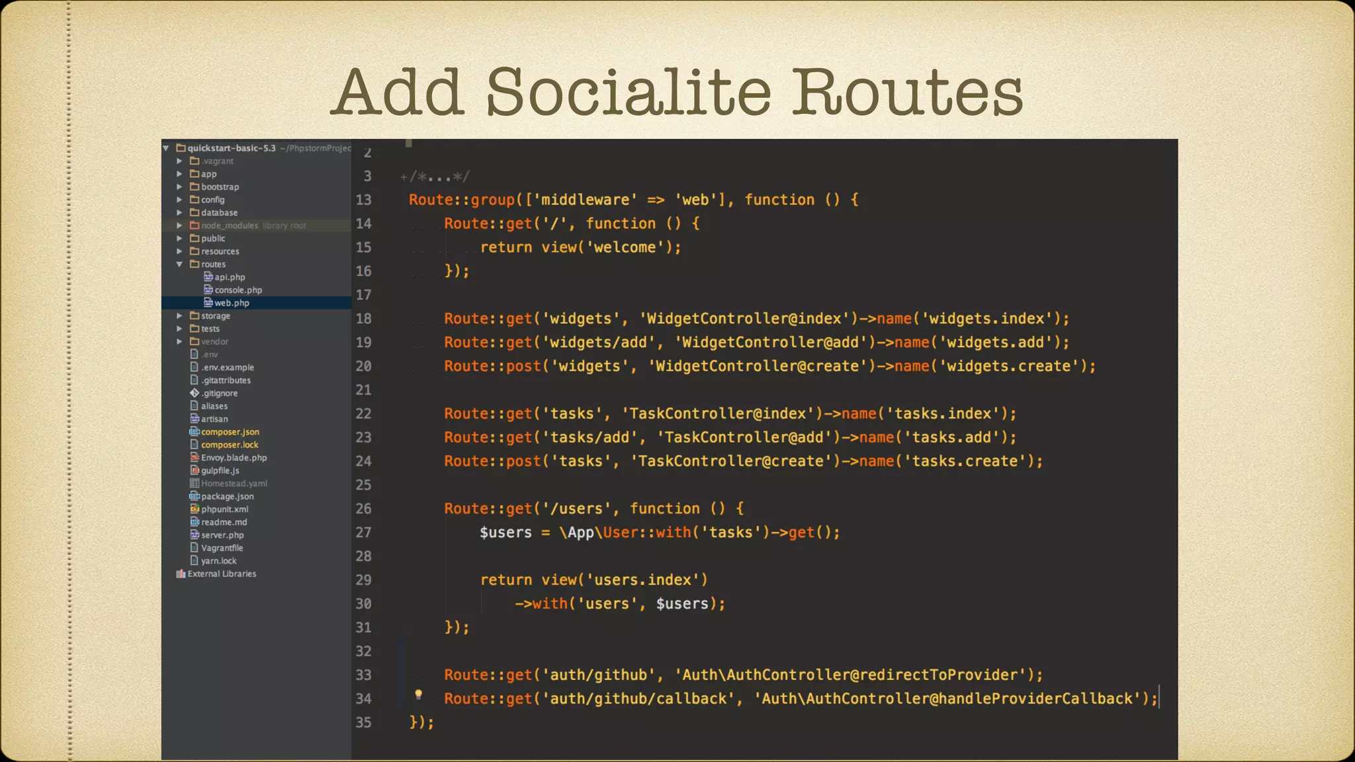The width and height of the screenshot is (1355, 762).
Task: Click 'tasks.create' route name on line 24
Action: (965, 462)
